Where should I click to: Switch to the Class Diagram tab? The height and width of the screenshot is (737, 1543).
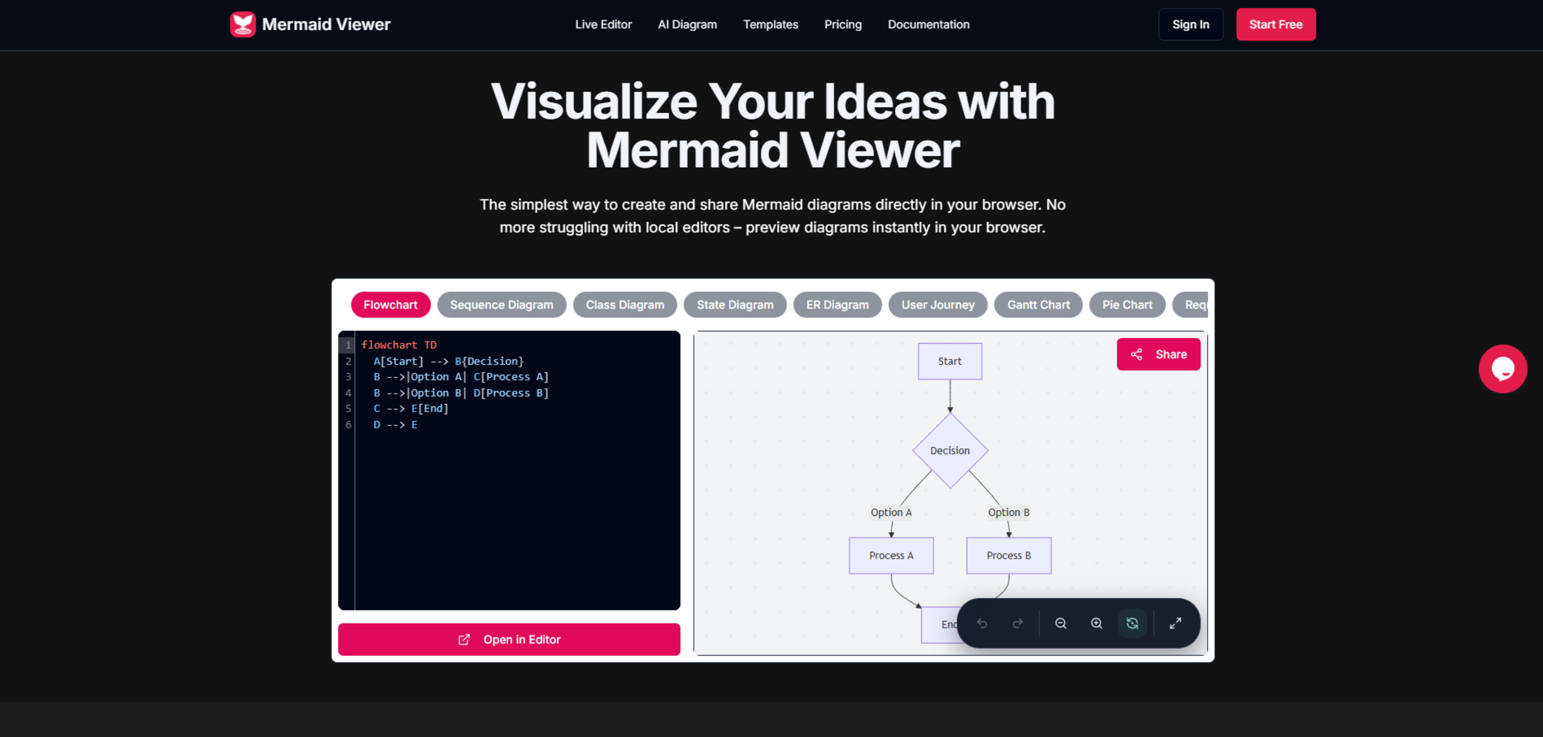[x=625, y=305]
